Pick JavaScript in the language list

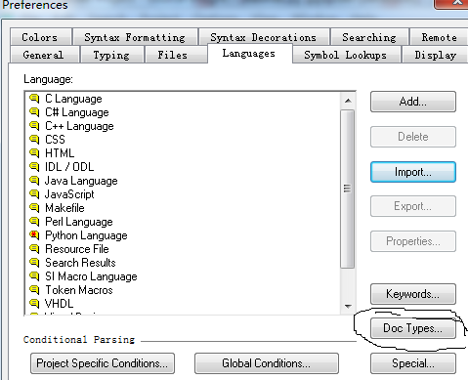click(x=69, y=194)
